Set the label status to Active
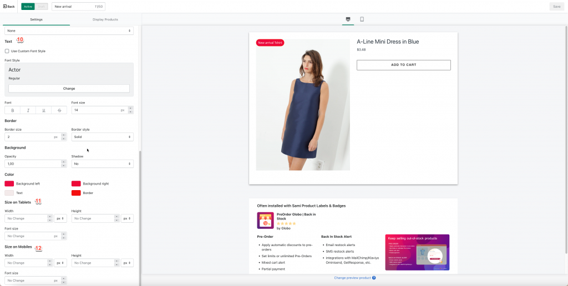Screen dimensions: 568x286 [28, 7]
